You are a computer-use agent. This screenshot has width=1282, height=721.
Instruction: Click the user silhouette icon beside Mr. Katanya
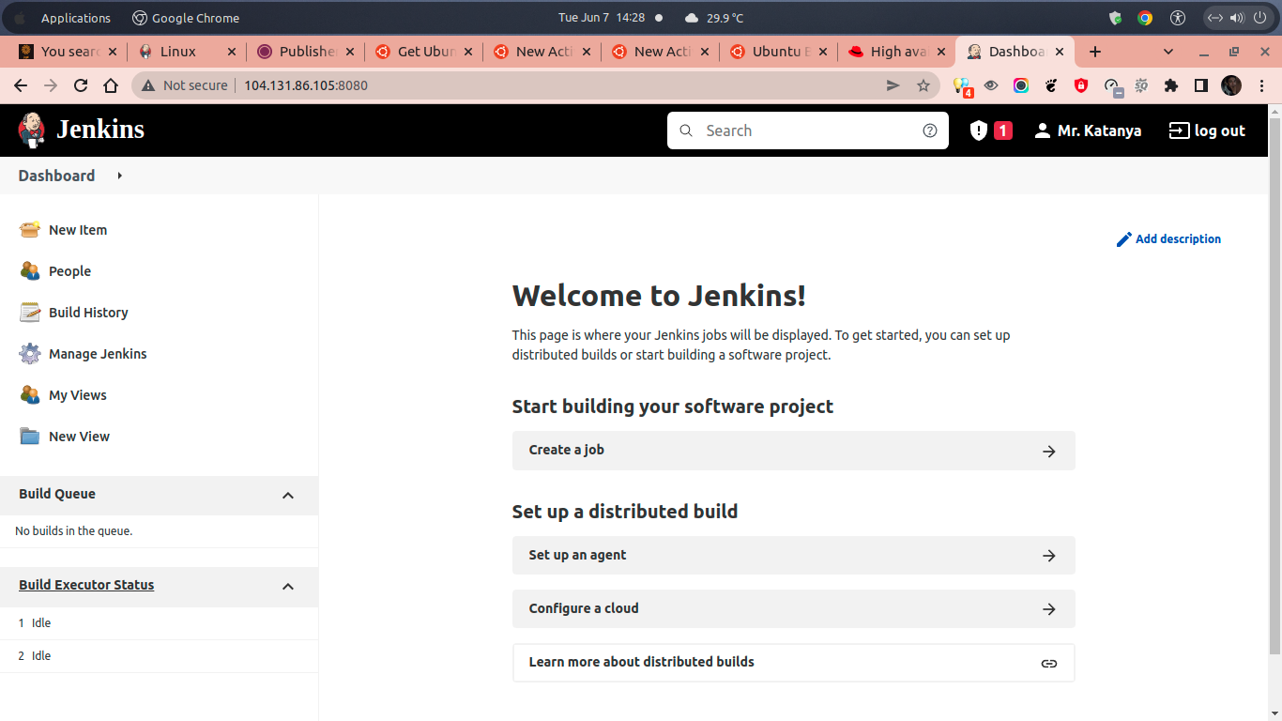tap(1043, 130)
